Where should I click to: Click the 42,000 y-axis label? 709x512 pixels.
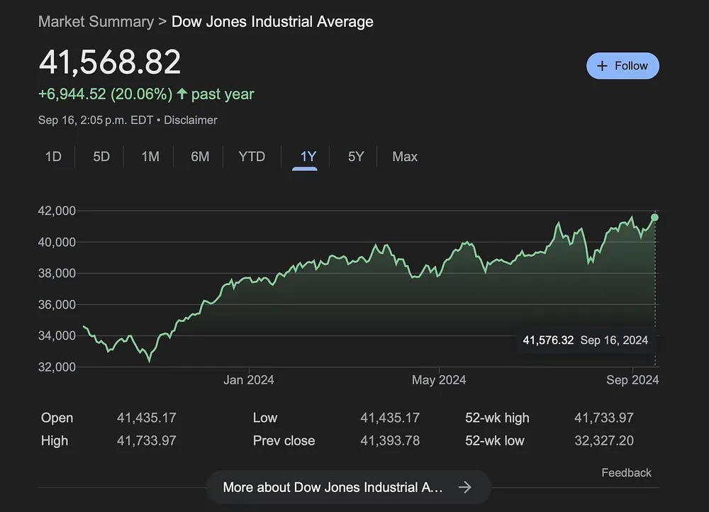pyautogui.click(x=57, y=211)
